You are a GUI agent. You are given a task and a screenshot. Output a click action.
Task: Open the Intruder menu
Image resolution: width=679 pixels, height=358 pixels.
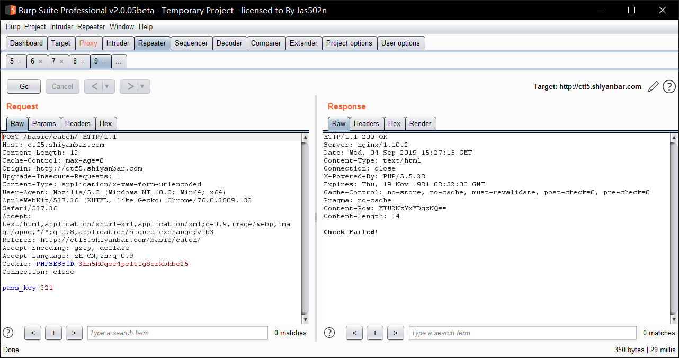pyautogui.click(x=62, y=26)
